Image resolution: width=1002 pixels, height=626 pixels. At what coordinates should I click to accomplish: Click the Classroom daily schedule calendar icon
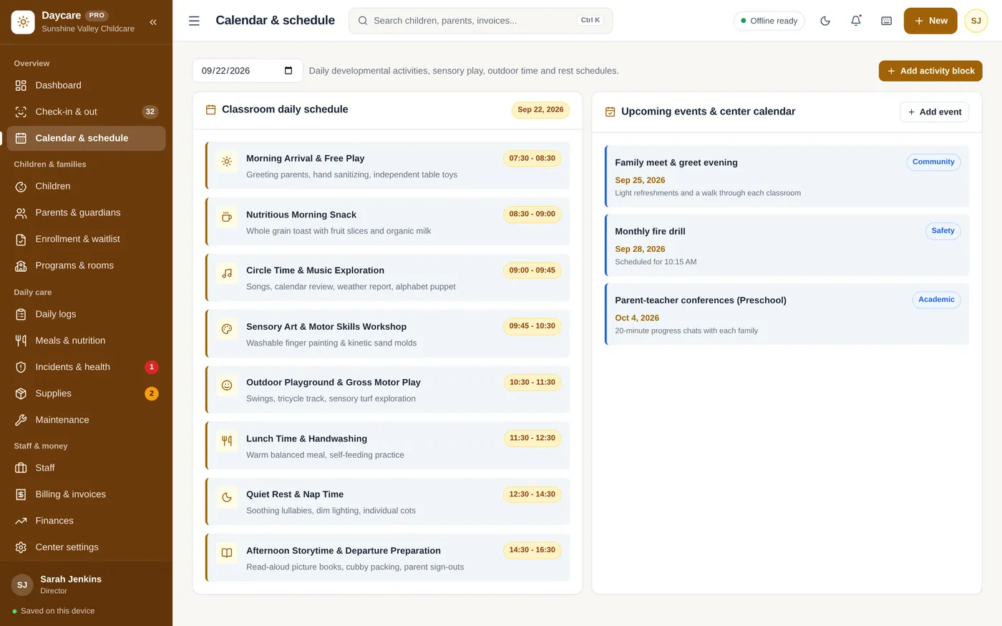click(x=211, y=109)
